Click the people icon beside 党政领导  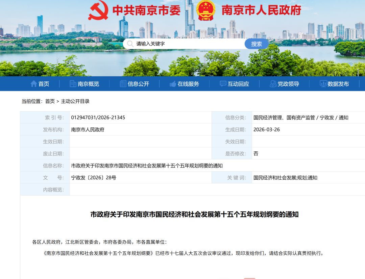click(272, 84)
